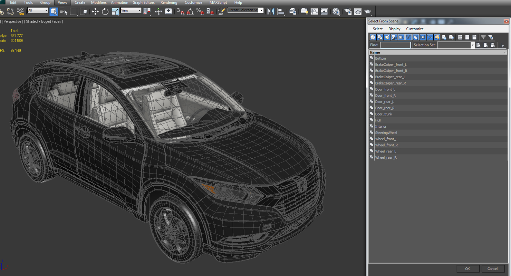The width and height of the screenshot is (511, 276).
Task: Activate the Select and Move tool
Action: [95, 11]
